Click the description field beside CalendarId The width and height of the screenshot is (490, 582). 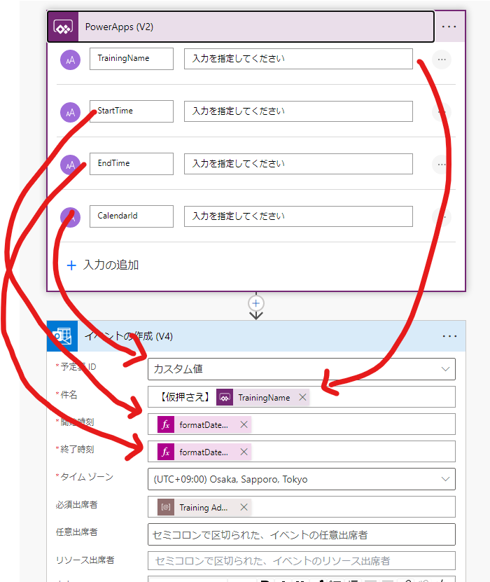(298, 216)
